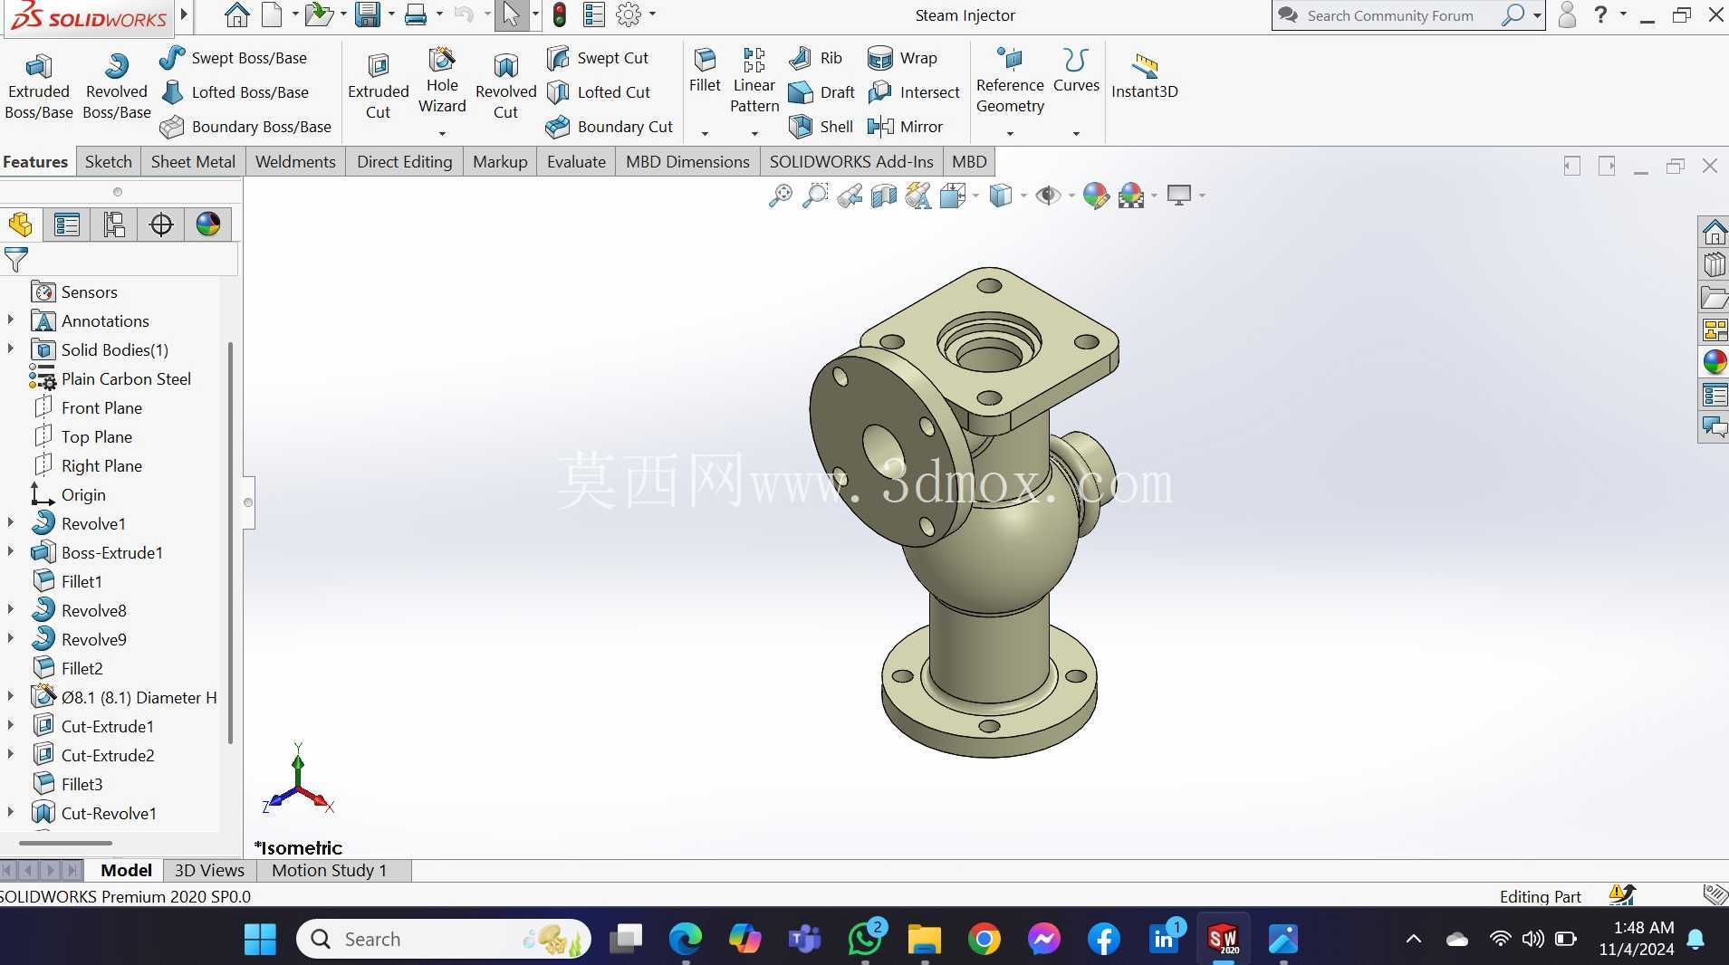Switch to the Direct Editing tab
Image resolution: width=1729 pixels, height=965 pixels.
(x=404, y=162)
